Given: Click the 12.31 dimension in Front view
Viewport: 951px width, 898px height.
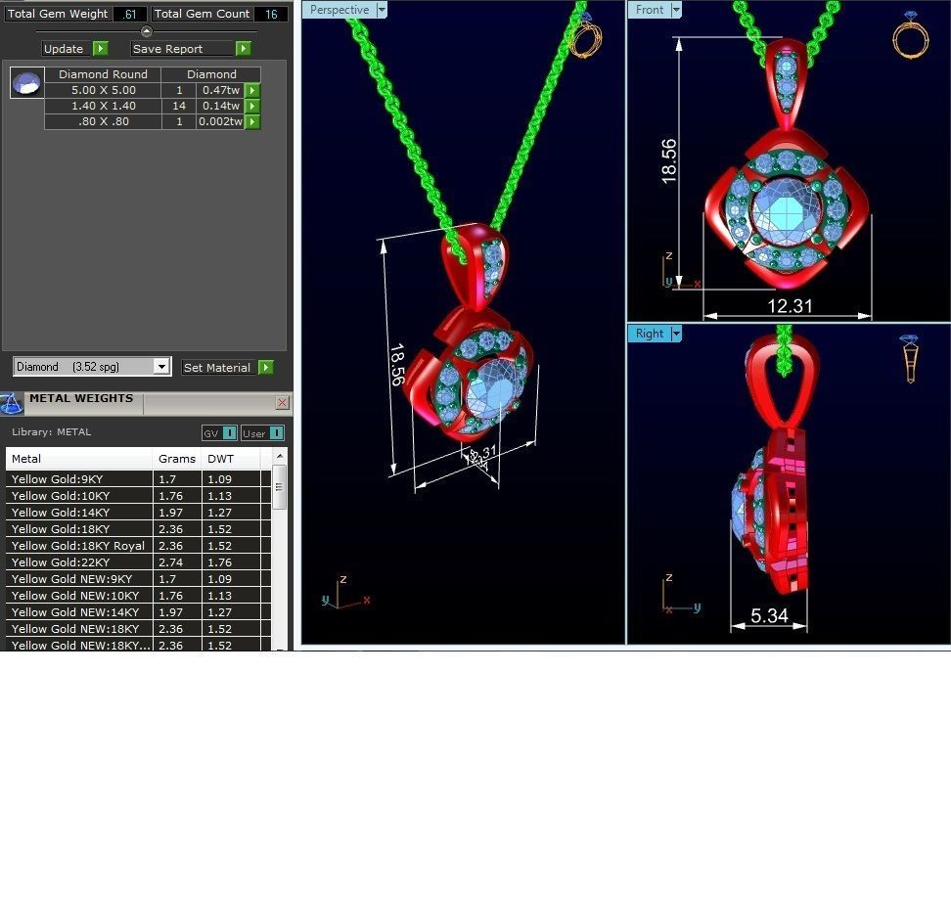Looking at the screenshot, I should click(790, 305).
